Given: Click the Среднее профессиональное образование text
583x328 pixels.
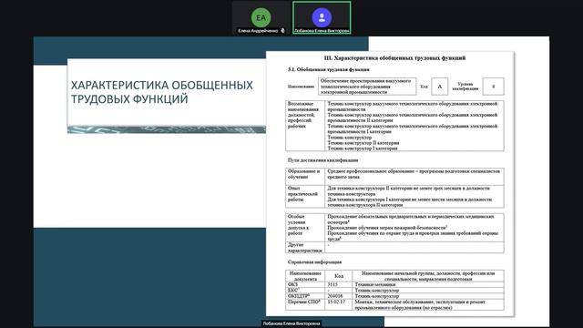Looking at the screenshot, I should pos(414,174).
